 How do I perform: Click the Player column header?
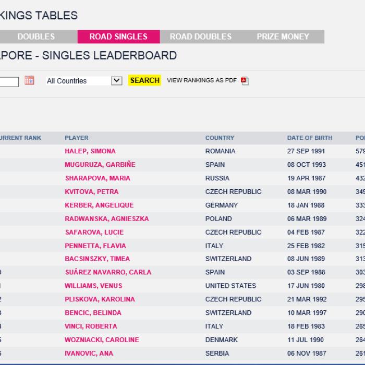77,138
